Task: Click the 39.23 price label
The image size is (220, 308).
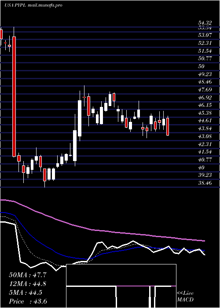Action: click(x=205, y=175)
